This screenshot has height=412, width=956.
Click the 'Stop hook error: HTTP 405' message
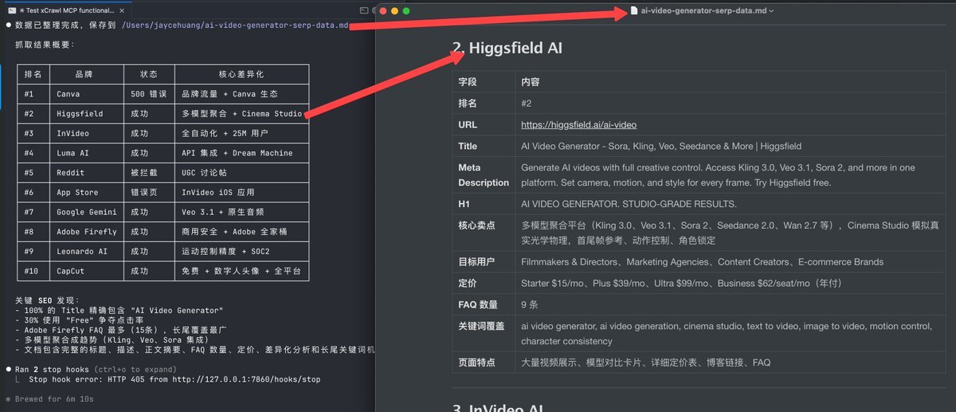tap(174, 379)
